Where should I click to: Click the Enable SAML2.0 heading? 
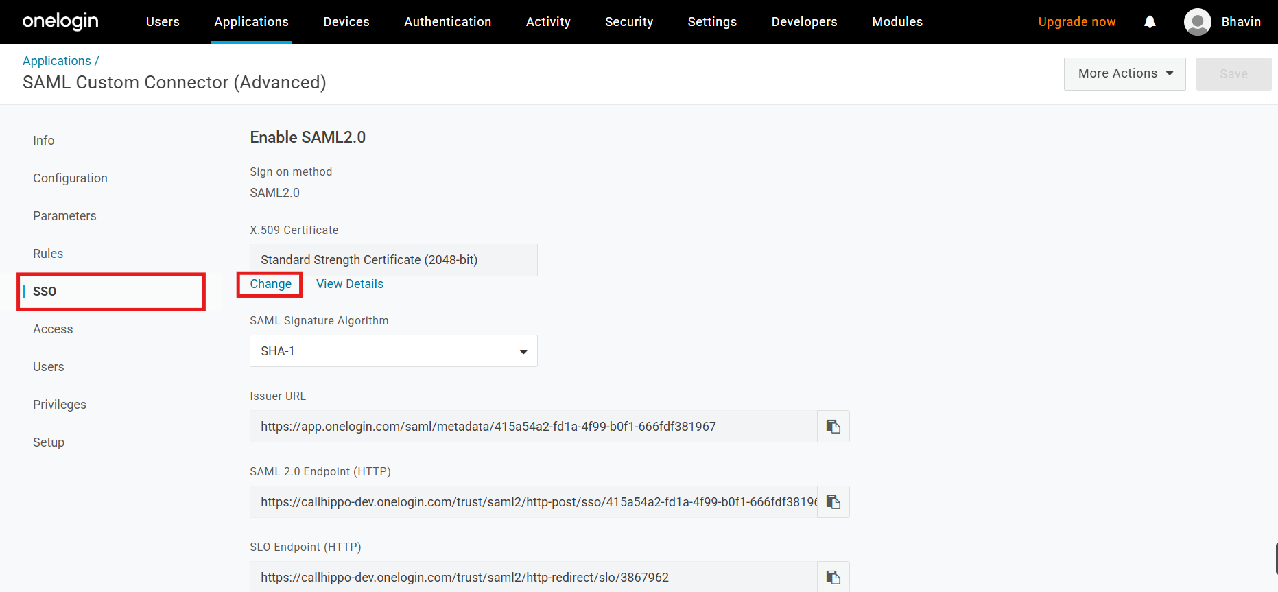(x=307, y=137)
